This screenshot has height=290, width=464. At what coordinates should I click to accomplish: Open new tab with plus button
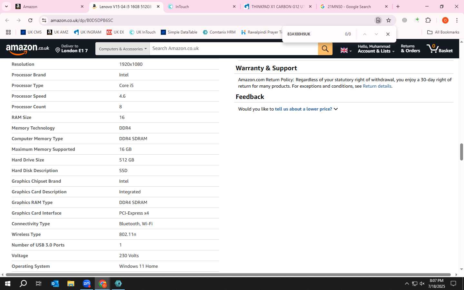coord(398,6)
